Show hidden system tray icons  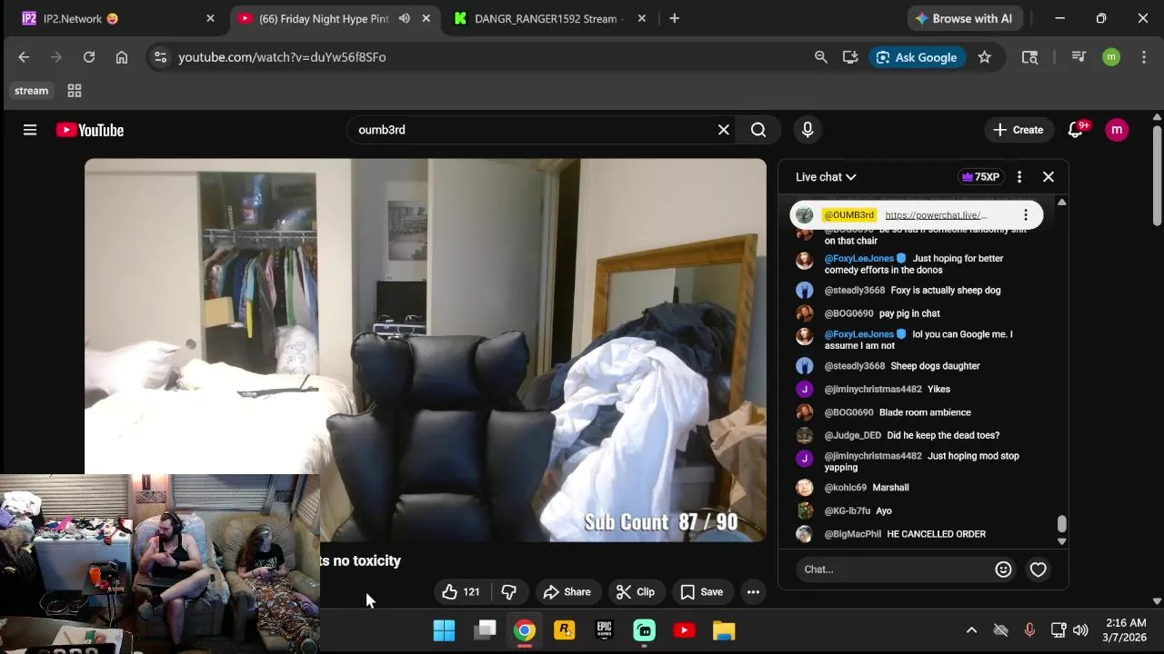point(971,630)
